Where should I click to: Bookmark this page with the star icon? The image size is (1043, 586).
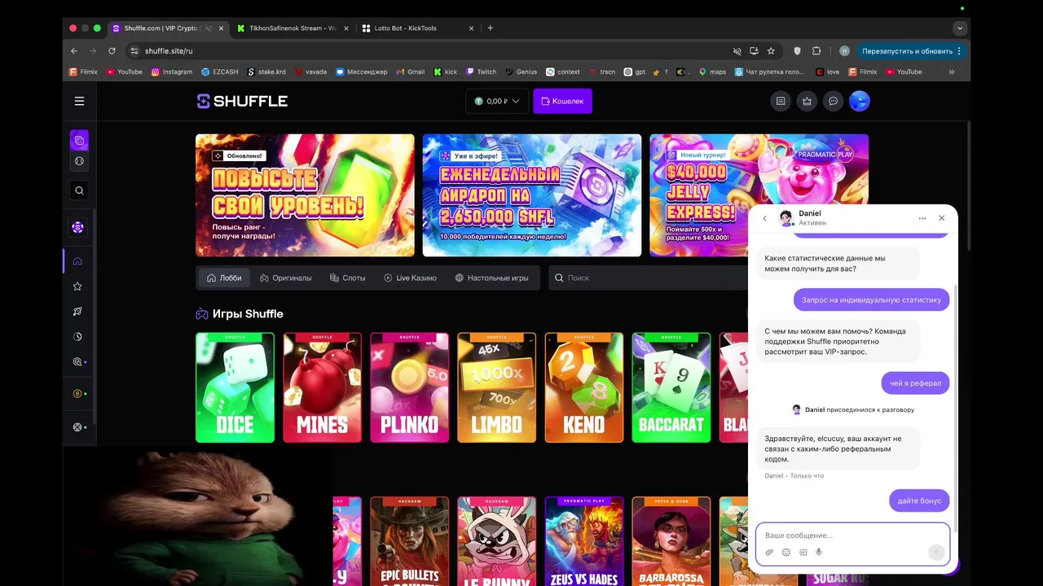pos(771,50)
